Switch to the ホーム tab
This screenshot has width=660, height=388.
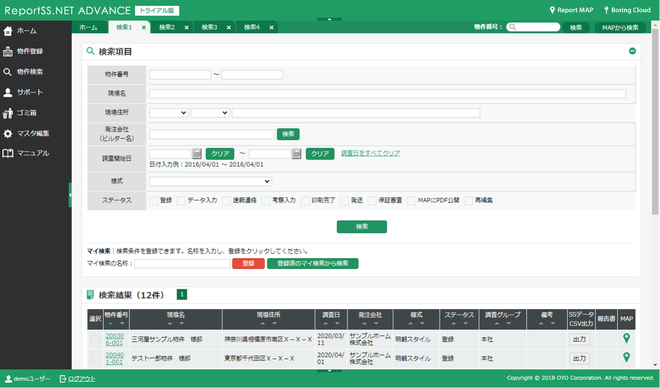(x=88, y=27)
